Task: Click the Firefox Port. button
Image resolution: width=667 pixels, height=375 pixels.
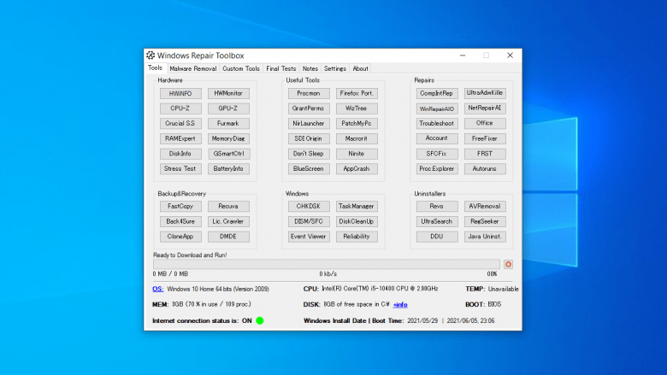Action: (357, 93)
